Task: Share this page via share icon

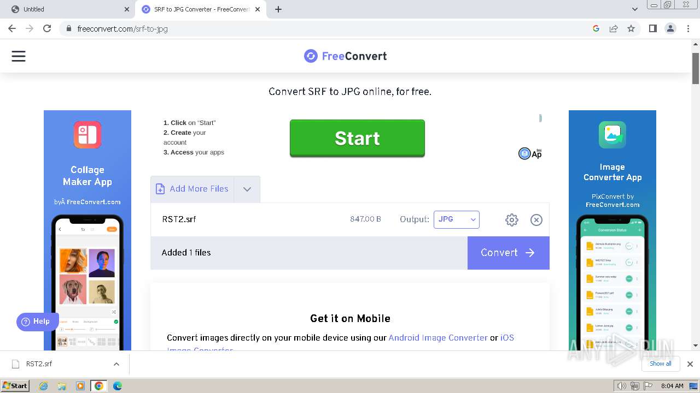Action: [614, 28]
